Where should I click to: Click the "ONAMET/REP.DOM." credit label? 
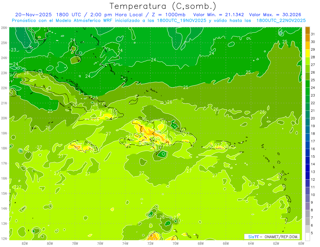[281, 237]
